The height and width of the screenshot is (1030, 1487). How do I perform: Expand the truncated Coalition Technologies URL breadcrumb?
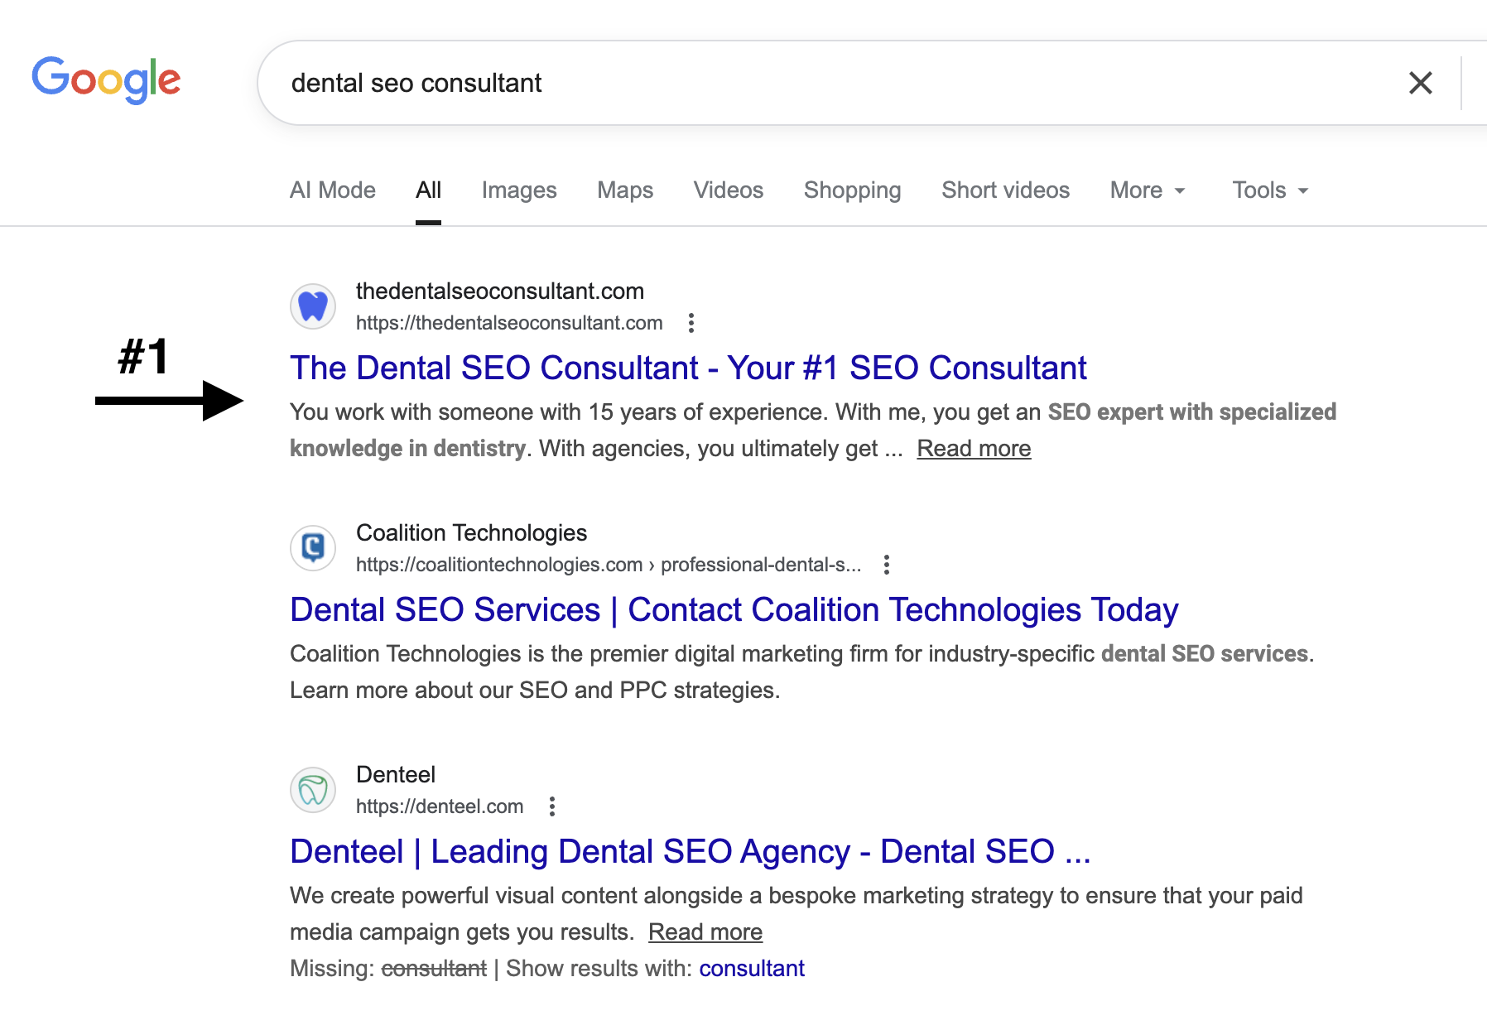(x=759, y=565)
